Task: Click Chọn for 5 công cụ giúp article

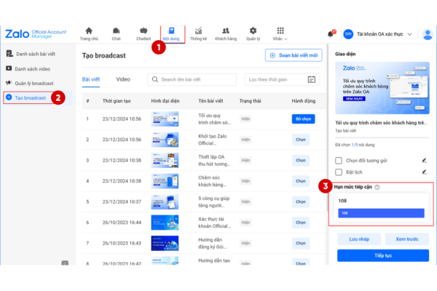Action: coord(300,202)
